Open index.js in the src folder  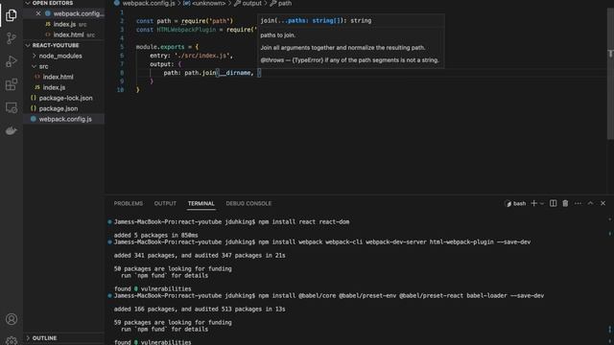tap(54, 87)
